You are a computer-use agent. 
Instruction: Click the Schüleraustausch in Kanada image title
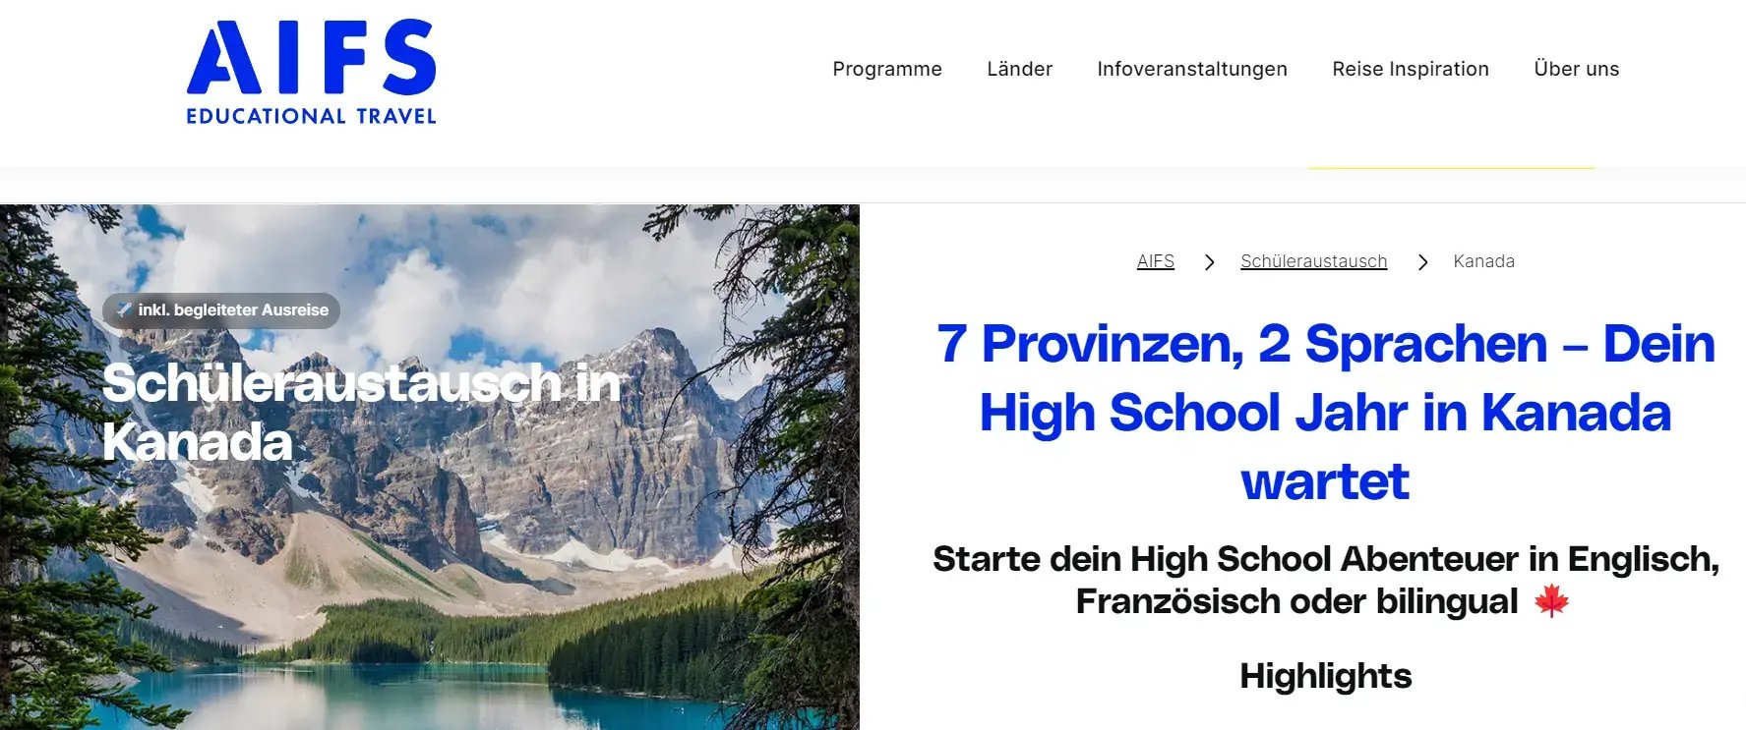click(362, 412)
